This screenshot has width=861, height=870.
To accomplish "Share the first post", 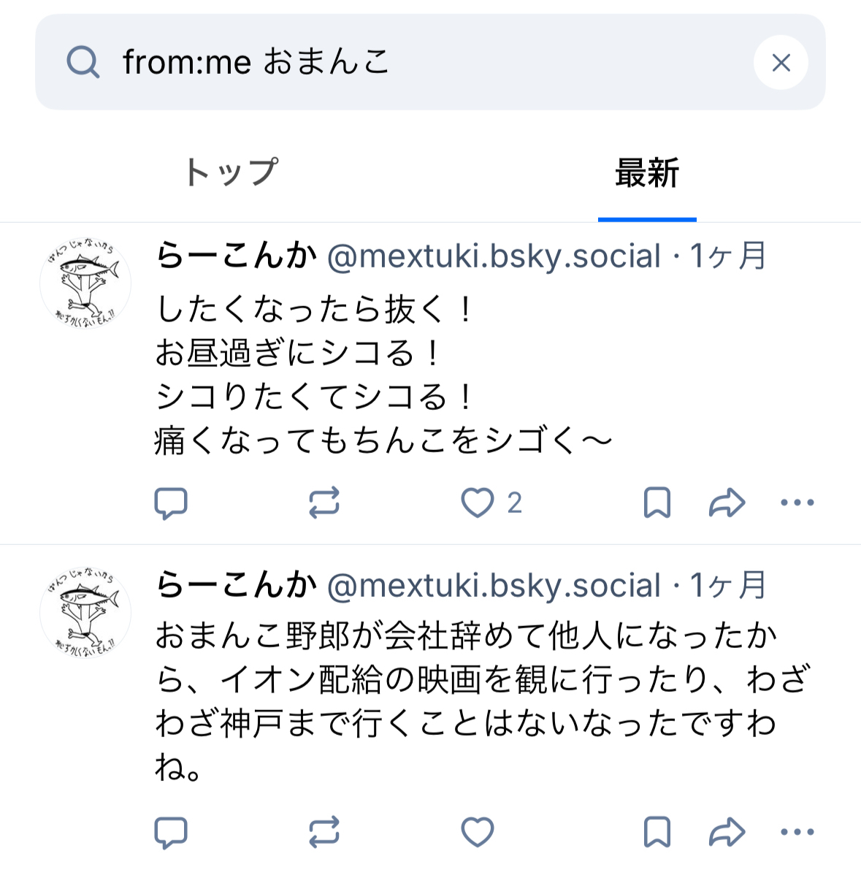I will [x=727, y=503].
